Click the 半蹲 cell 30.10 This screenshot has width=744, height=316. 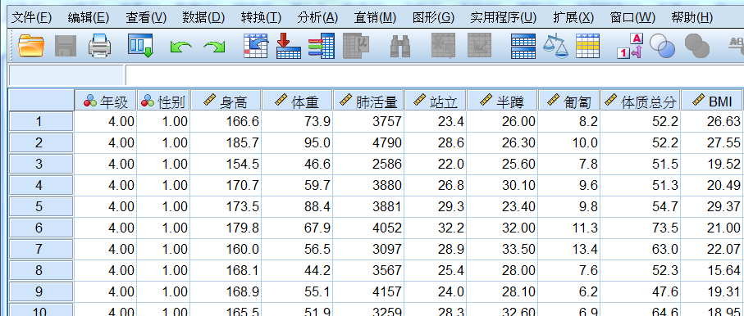click(502, 185)
